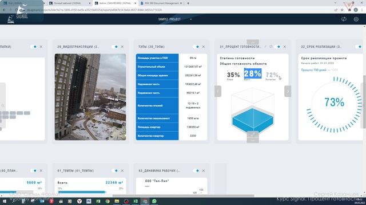
Task: Click the share page icon in address bar
Action: 336,10
